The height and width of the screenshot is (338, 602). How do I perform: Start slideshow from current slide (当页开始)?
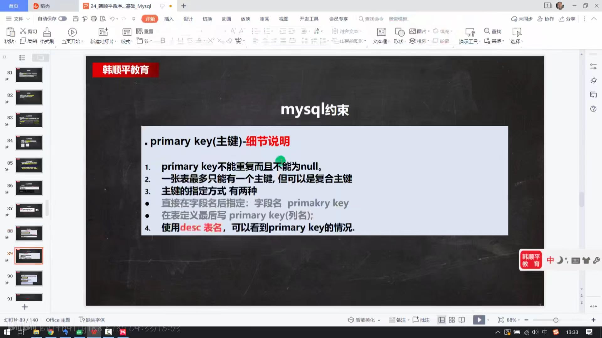click(72, 36)
